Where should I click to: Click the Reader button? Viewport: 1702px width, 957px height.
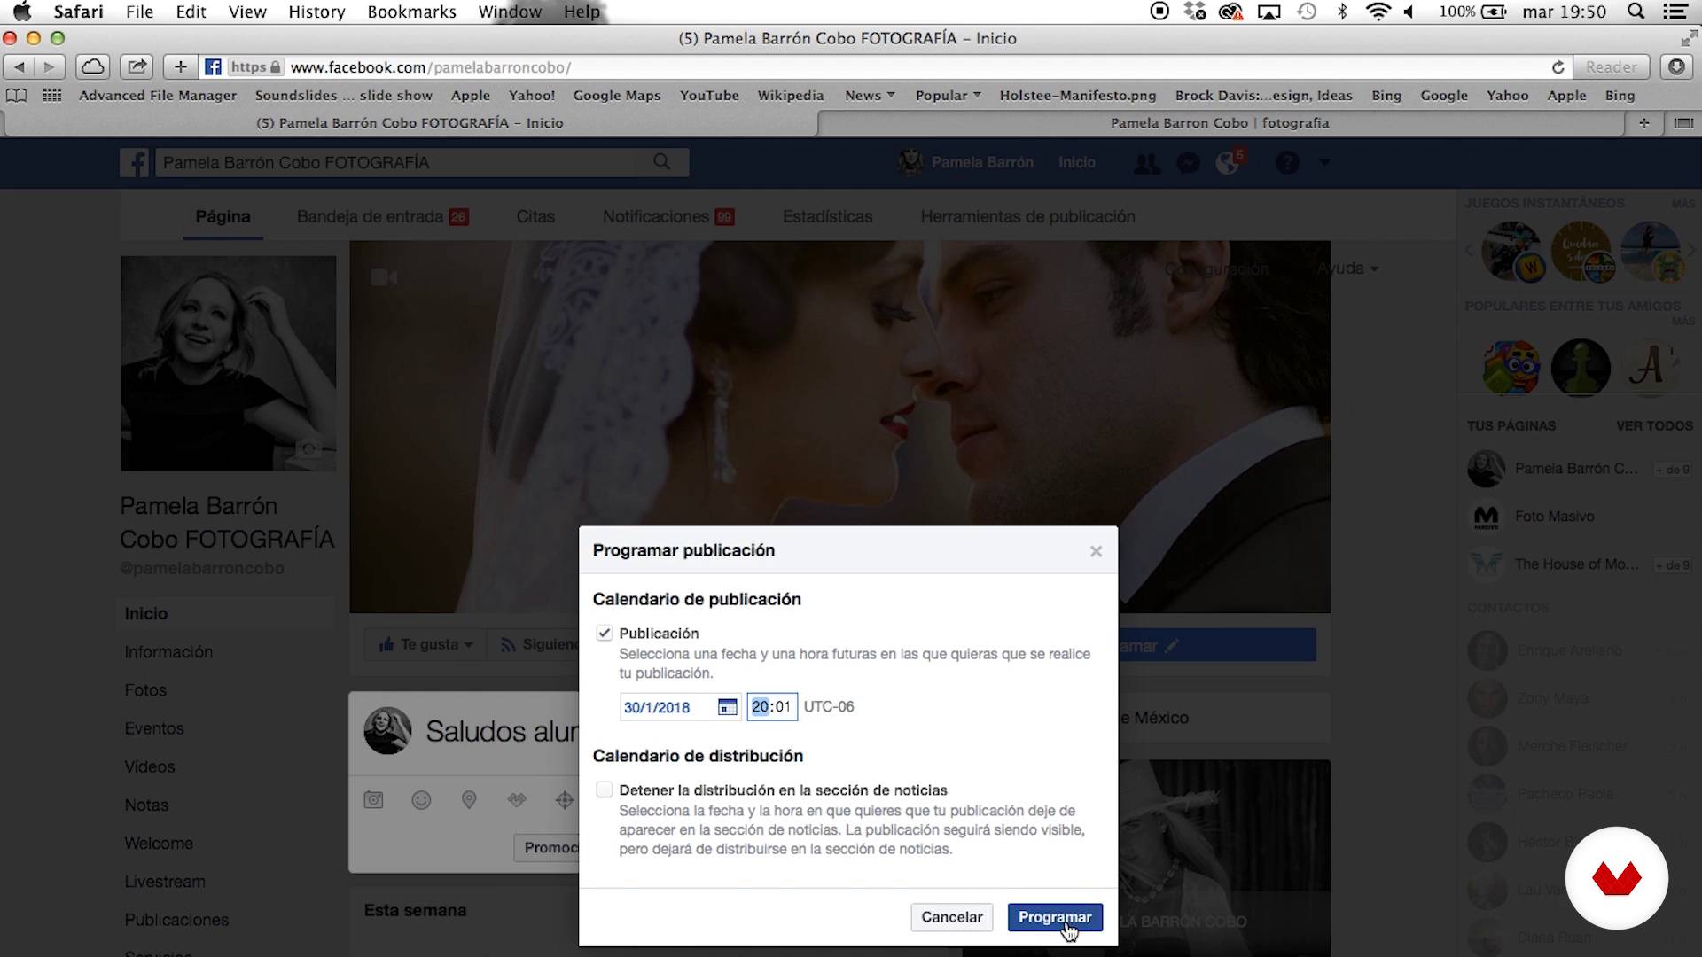[1611, 66]
